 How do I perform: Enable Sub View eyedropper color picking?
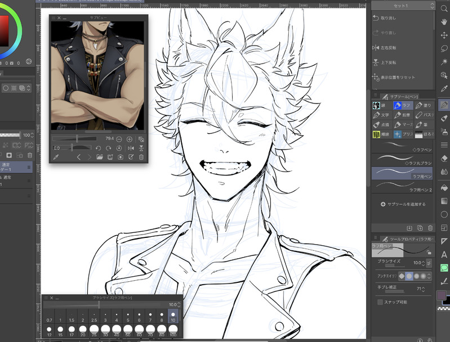click(56, 157)
